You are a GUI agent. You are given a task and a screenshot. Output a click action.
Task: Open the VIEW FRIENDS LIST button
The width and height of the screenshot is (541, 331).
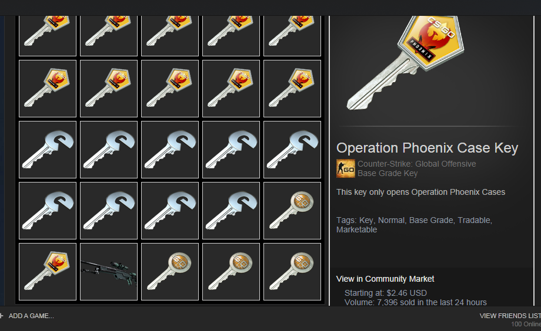510,316
